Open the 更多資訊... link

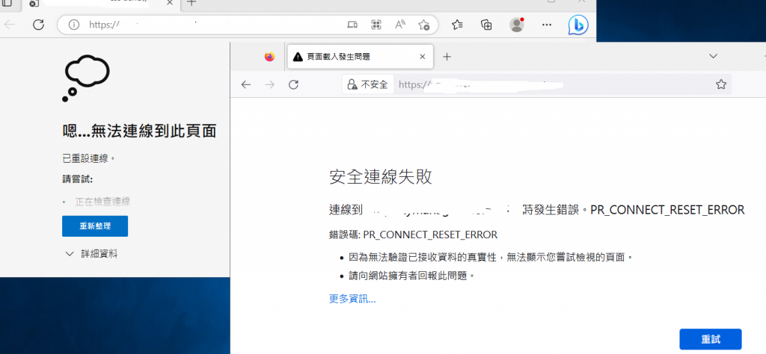(x=352, y=299)
